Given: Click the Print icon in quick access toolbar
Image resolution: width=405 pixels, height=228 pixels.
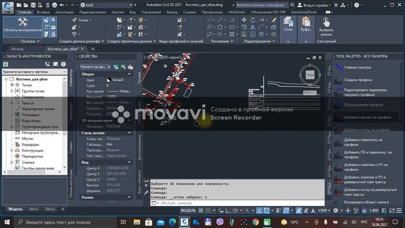Looking at the screenshot, I should (54, 5).
